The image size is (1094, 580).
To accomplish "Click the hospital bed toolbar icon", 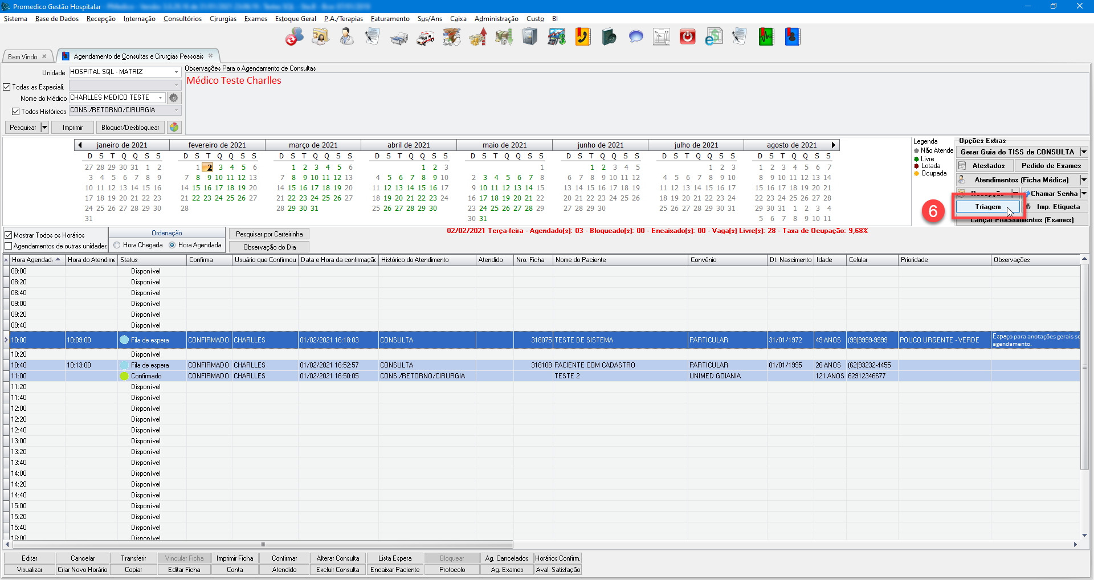I will [399, 38].
